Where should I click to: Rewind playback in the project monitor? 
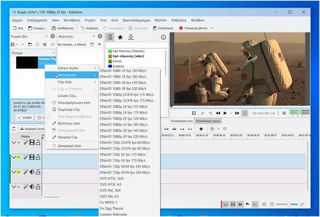218,113
